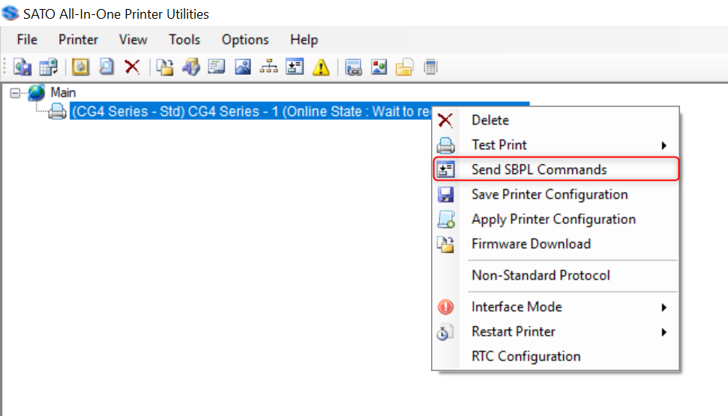Viewport: 728px width, 416px height.
Task: Expand the Interface Mode submenu arrow
Action: [x=664, y=307]
